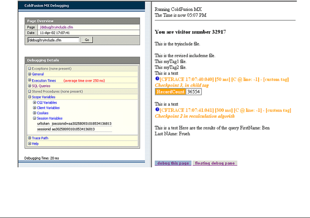Click the RecordCount header cell
This screenshot has height=218, width=310.
click(170, 92)
